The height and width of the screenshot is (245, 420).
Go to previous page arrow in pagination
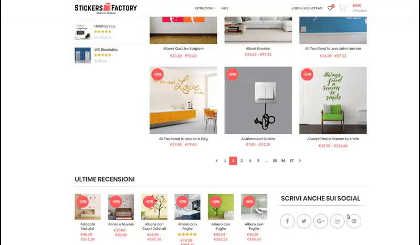pos(216,161)
